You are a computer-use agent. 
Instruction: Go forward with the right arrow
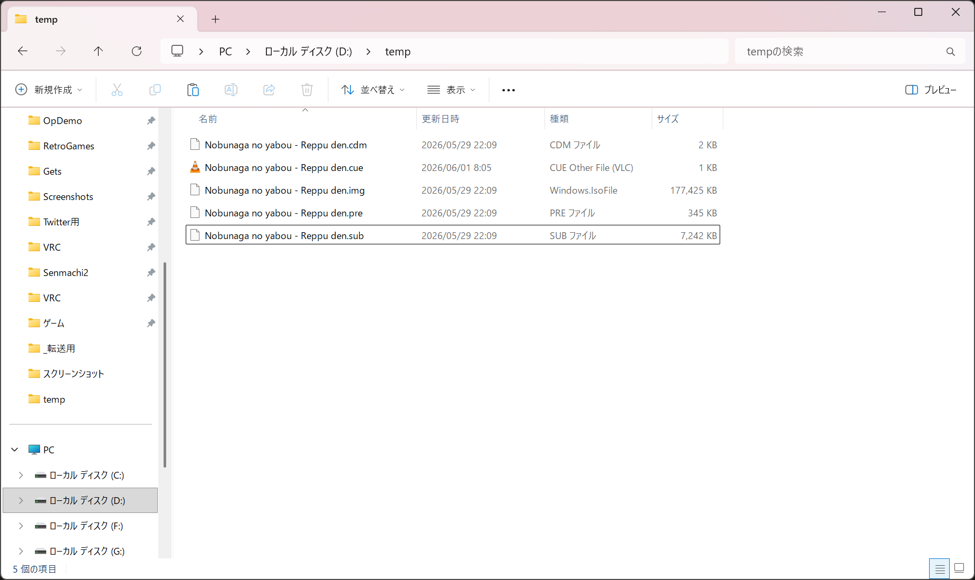(61, 51)
